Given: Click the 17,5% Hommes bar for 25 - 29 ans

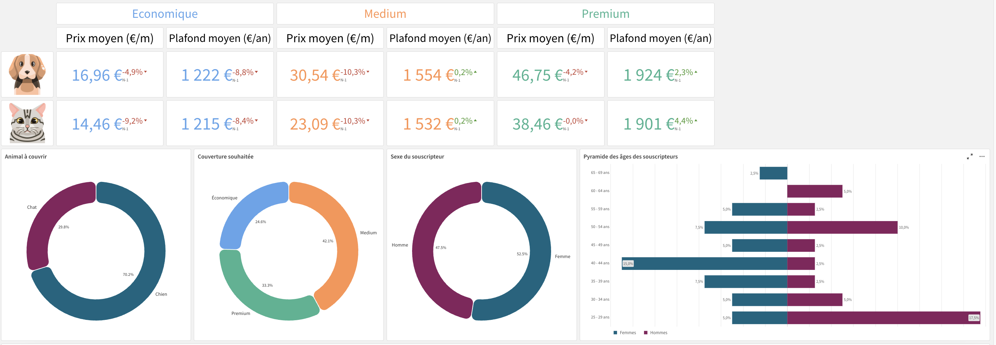Looking at the screenshot, I should click(x=884, y=317).
